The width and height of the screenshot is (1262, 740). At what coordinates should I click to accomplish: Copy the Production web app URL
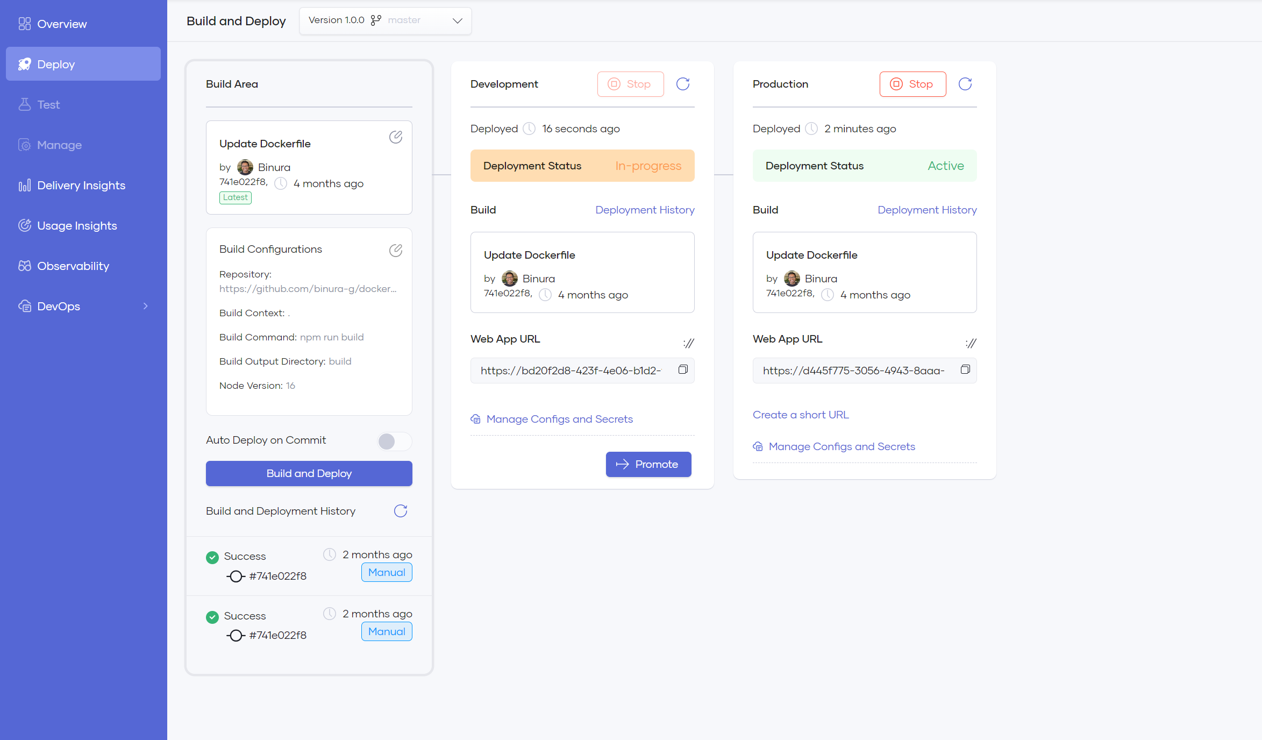[965, 369]
